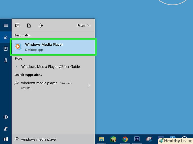Launch Google Chrome from the taskbar

[125, 139]
